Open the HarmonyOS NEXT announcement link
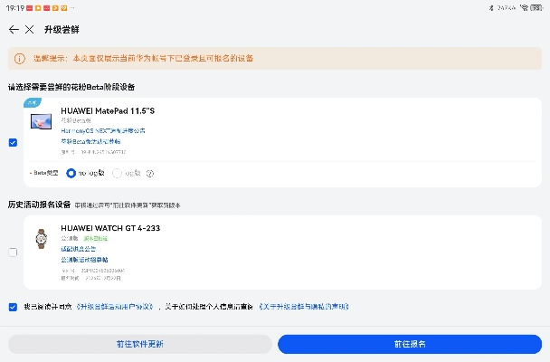This screenshot has width=550, height=362. point(102,130)
